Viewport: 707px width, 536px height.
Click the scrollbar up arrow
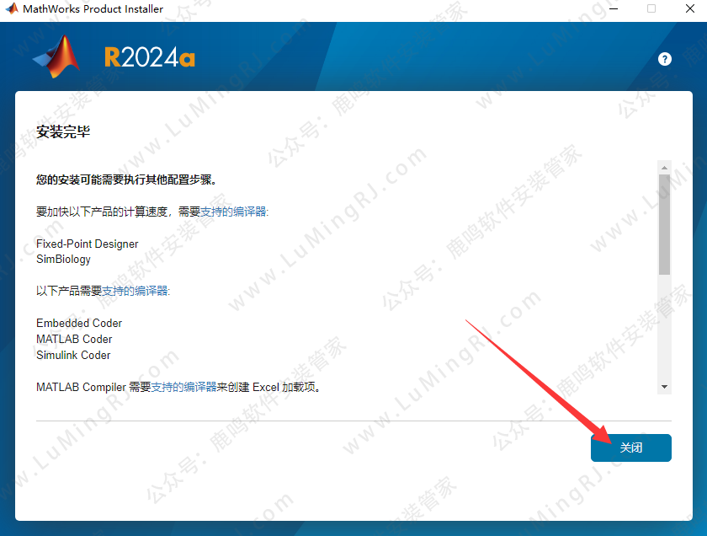664,167
